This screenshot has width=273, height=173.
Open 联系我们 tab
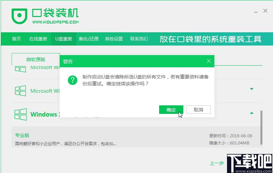139,39
